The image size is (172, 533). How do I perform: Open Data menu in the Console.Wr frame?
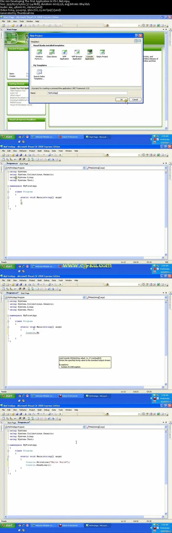54,280
